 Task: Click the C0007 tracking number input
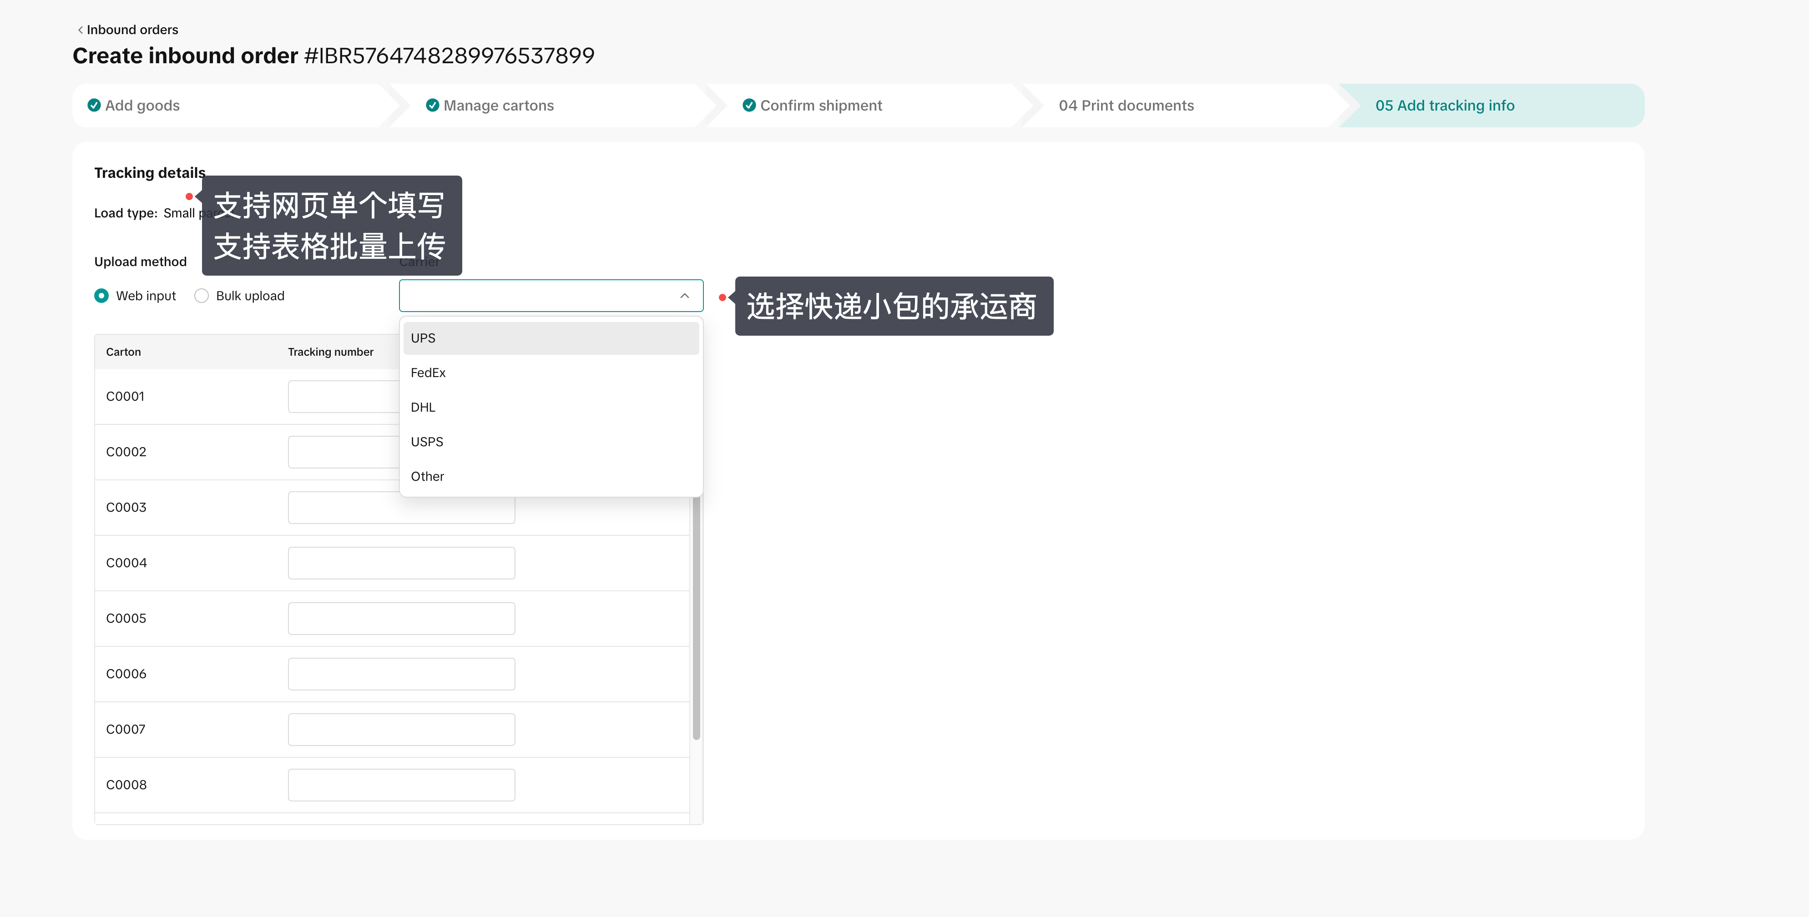[x=401, y=730]
